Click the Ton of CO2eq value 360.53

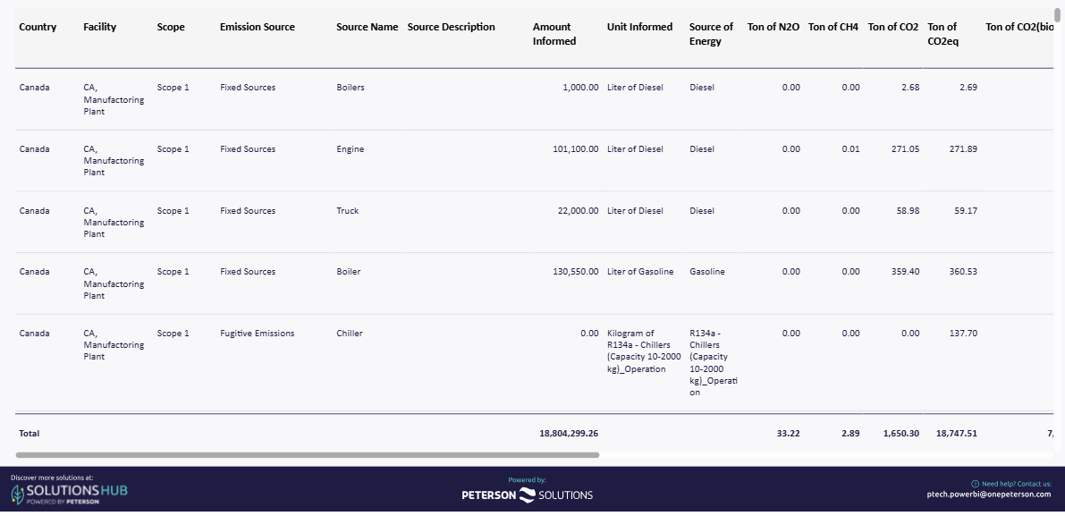(x=963, y=272)
